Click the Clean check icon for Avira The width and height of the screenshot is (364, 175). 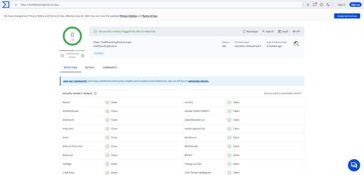pos(107,138)
